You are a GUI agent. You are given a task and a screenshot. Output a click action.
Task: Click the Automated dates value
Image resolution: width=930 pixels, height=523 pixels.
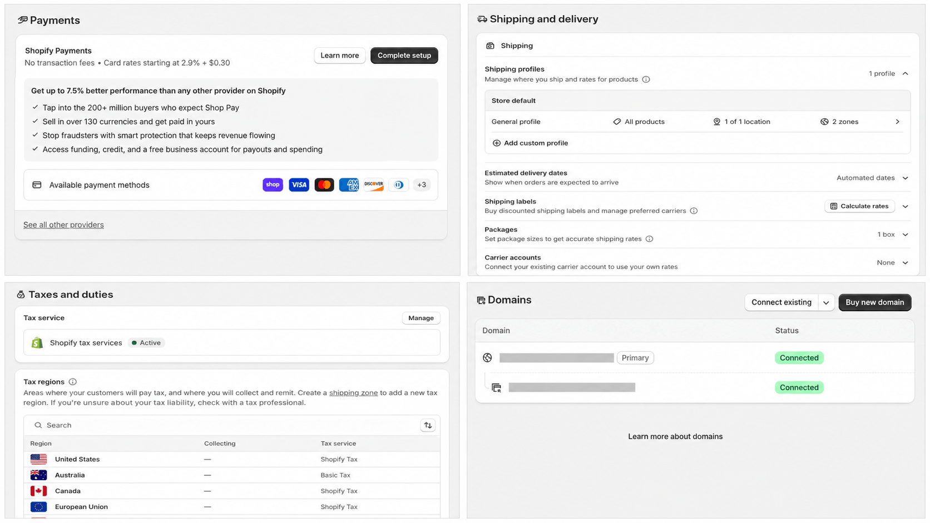[865, 178]
